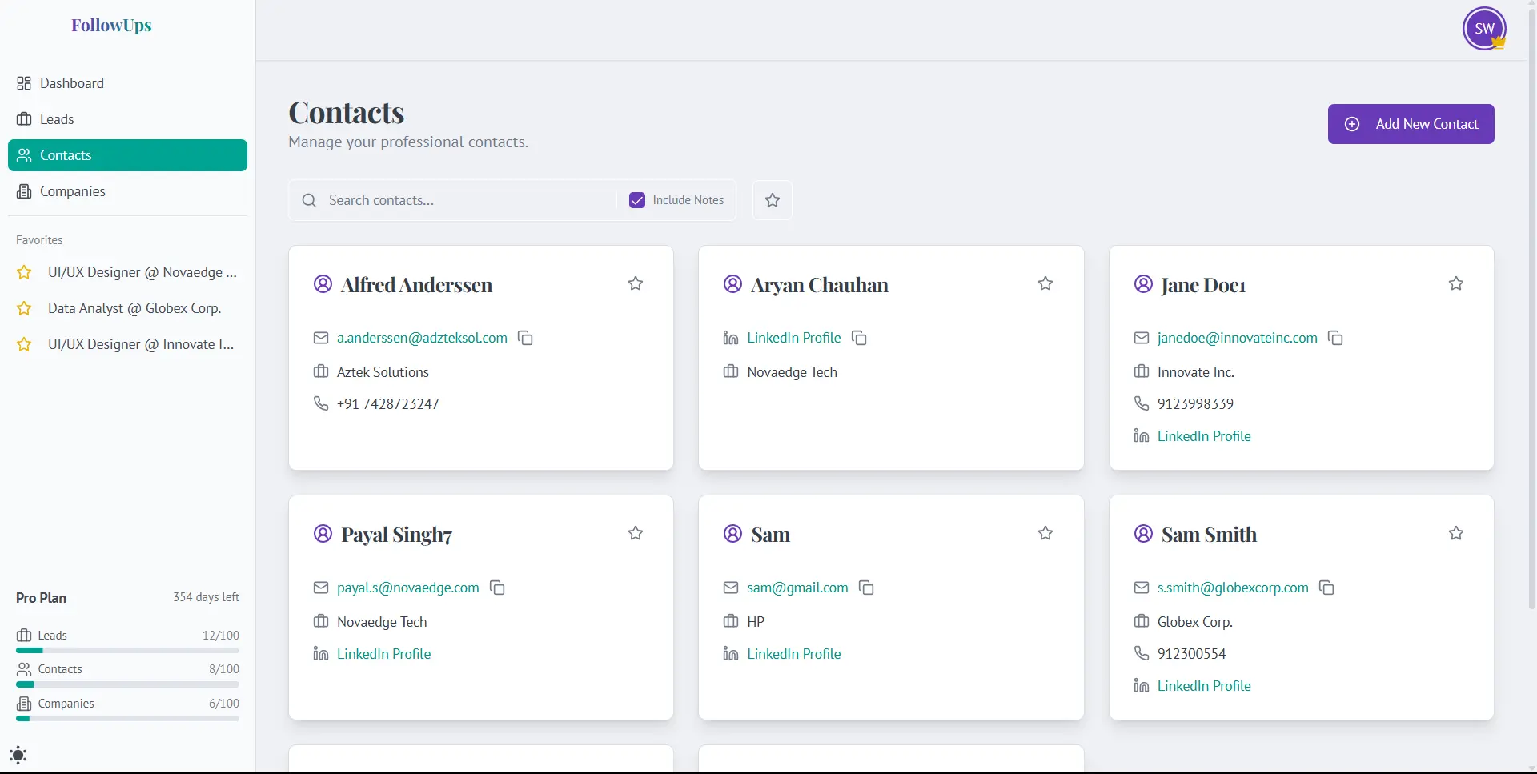This screenshot has width=1537, height=774.
Task: Click Jane Doe1's profile icon
Action: click(1143, 284)
